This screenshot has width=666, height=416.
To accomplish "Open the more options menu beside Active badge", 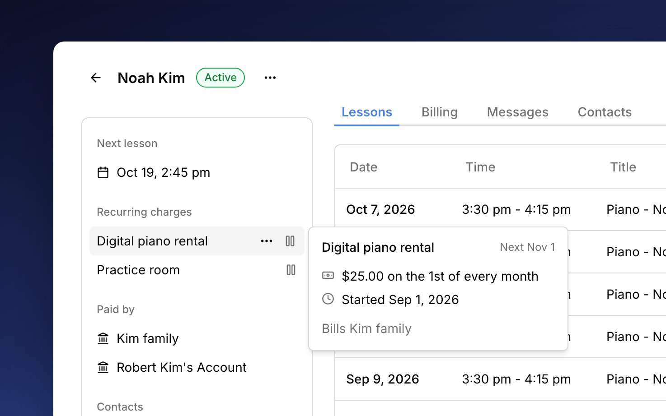I will pos(270,78).
